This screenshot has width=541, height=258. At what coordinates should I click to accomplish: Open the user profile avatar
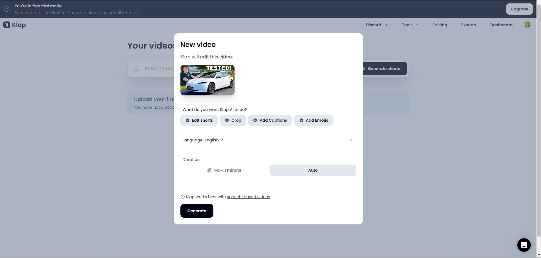(527, 25)
